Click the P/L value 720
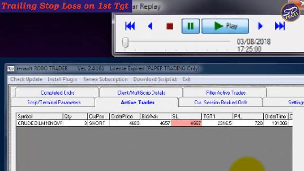304x171 pixels. click(x=248, y=123)
